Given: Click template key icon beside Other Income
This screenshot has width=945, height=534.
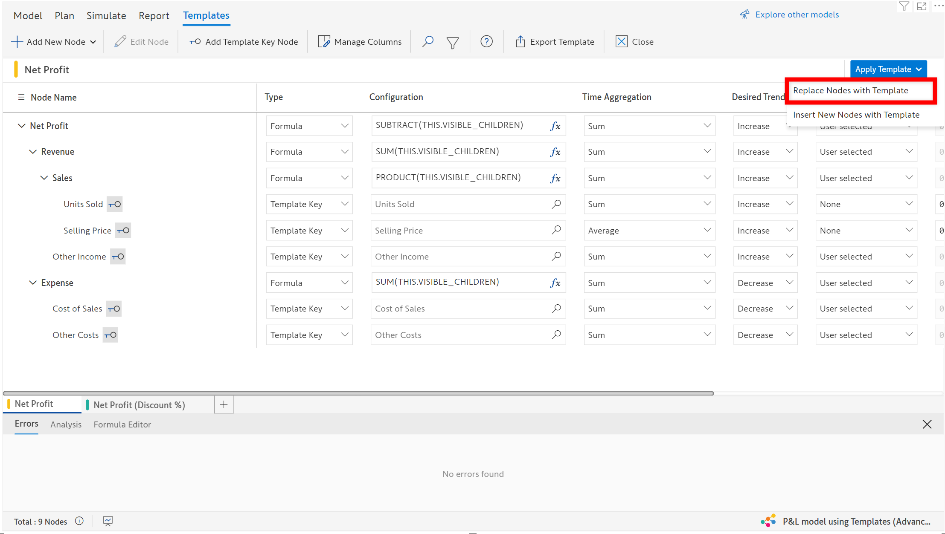Looking at the screenshot, I should pos(118,257).
